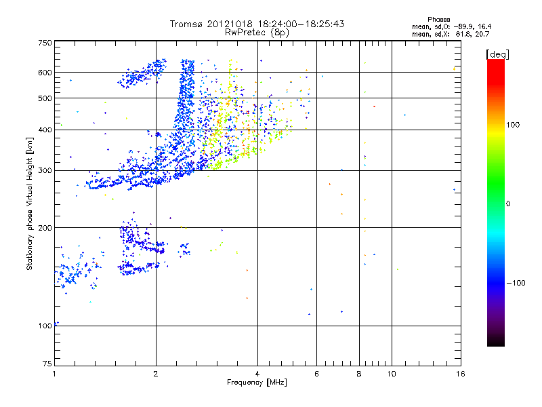The height and width of the screenshot is (407, 542).
Task: Click the colorbar tick label "-100"
Action: [516, 283]
